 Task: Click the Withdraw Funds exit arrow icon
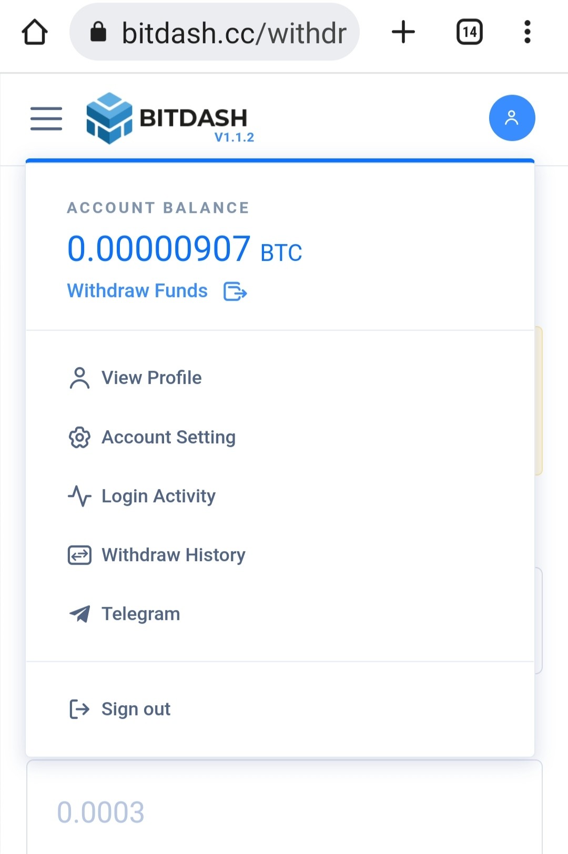(x=235, y=291)
